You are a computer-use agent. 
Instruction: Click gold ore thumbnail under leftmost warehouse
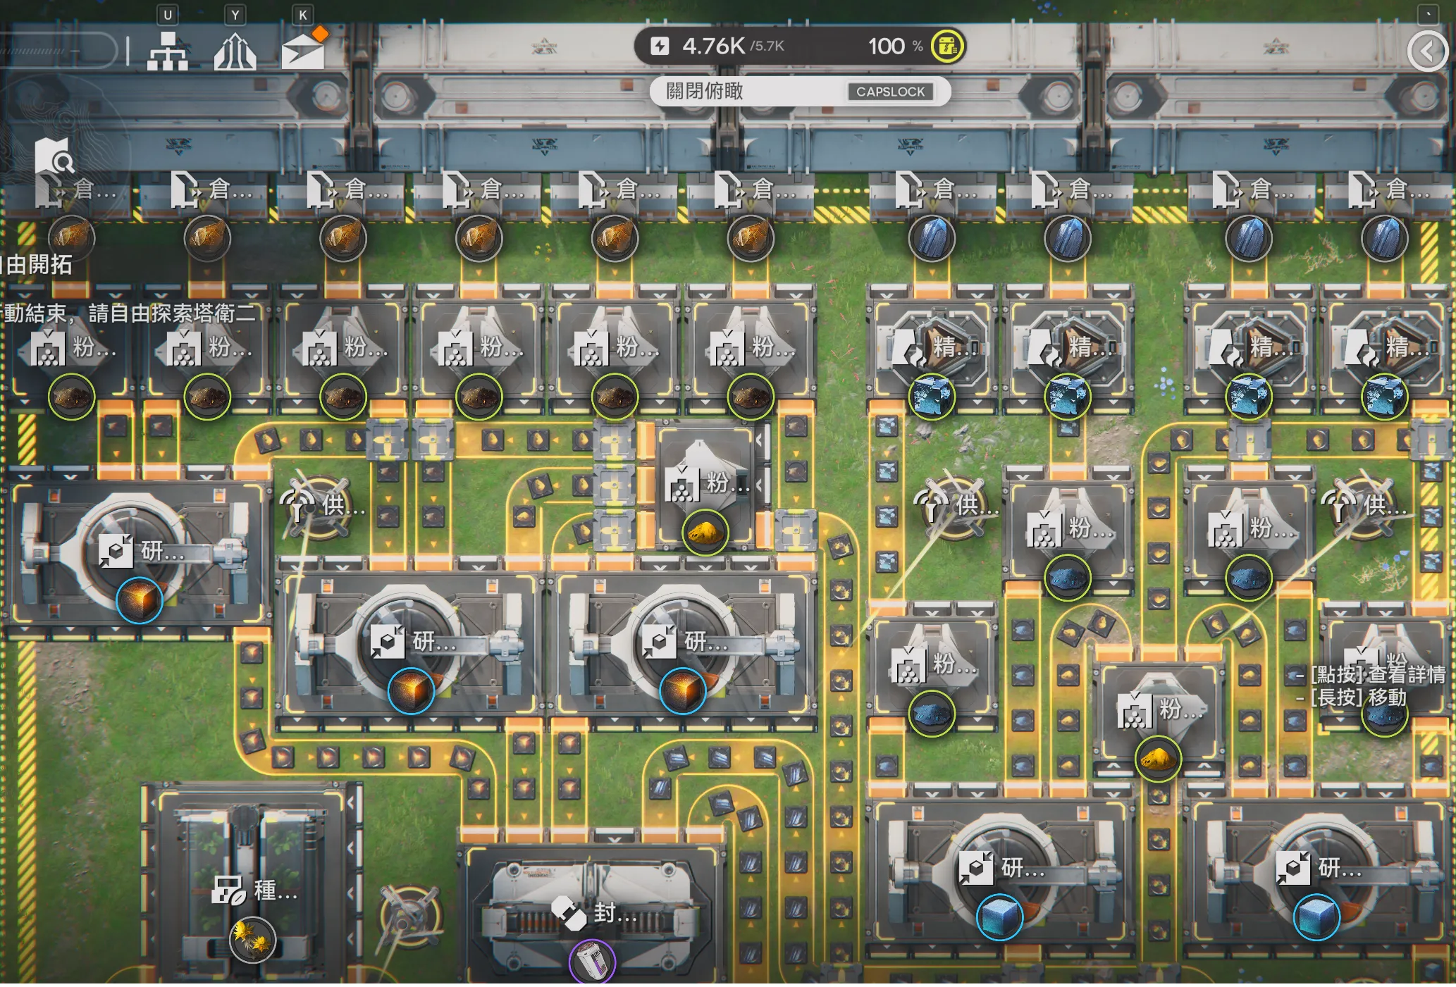[x=72, y=238]
